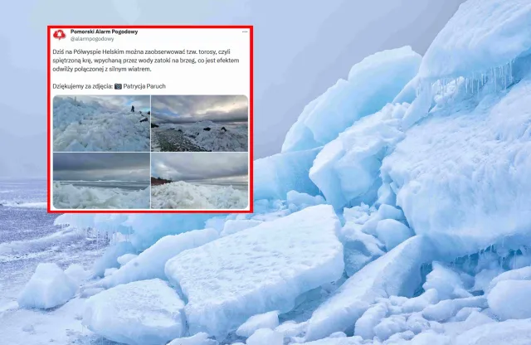The image size is (531, 345).
Task: Open the Pomorski Alarm Pogodowy profile name
Action: tap(104, 32)
